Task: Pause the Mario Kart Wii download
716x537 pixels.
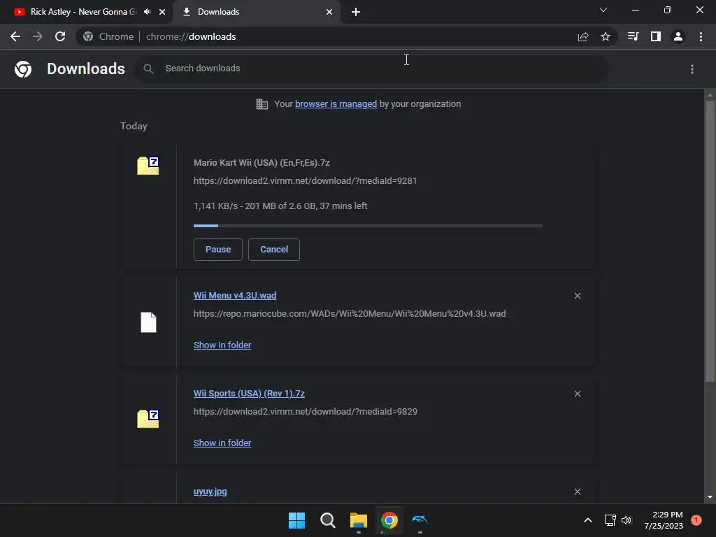Action: pyautogui.click(x=218, y=250)
